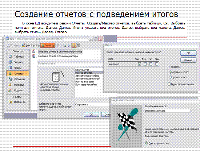200x151 pixels.
Task: Click the delete X toolbar icon
Action: (58, 45)
